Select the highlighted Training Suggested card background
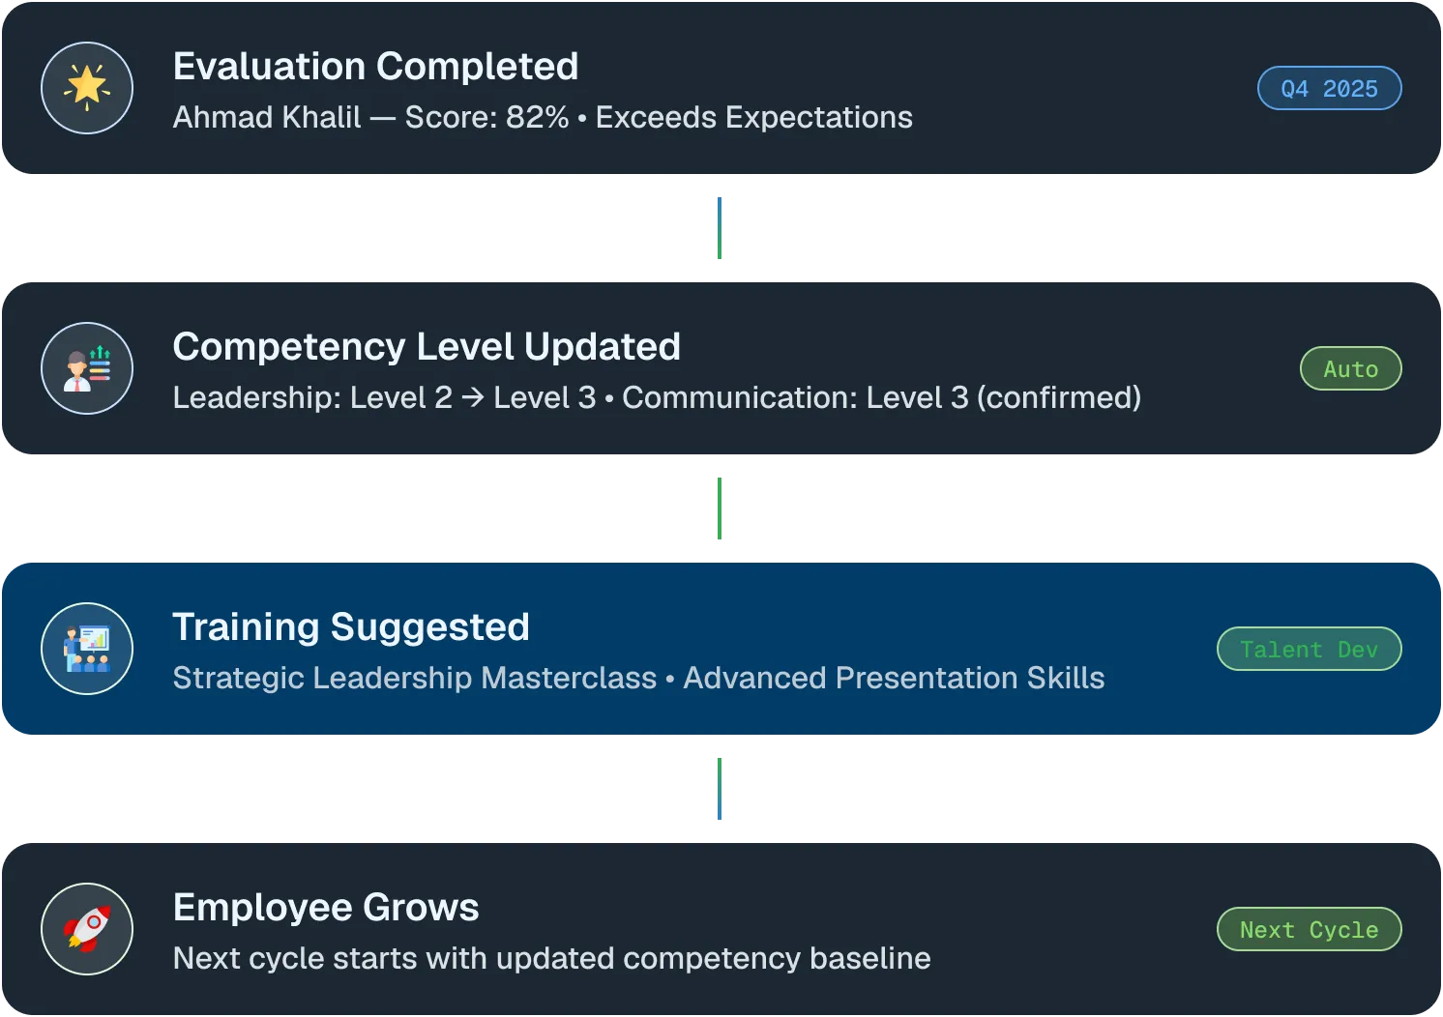Viewport: 1443px width, 1017px height. tap(721, 649)
